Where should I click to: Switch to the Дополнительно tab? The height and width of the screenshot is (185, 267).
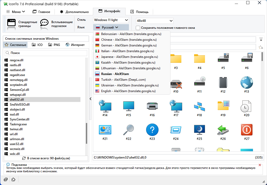[74, 12]
